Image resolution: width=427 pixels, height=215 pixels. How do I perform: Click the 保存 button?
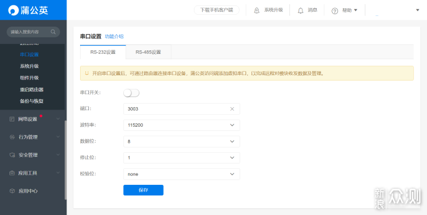click(144, 190)
